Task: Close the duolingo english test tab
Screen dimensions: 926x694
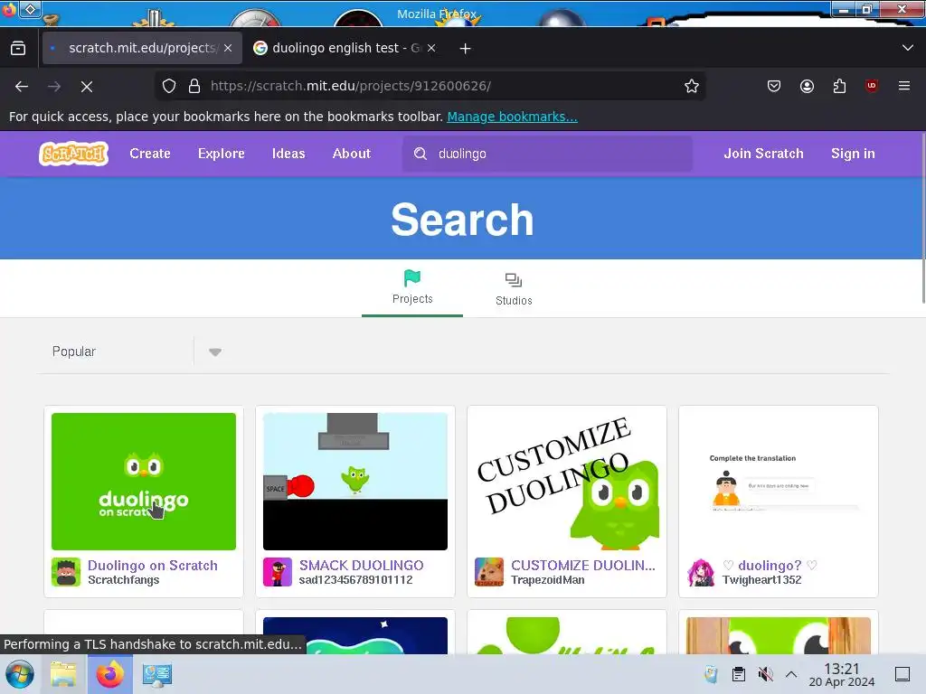Action: 431,48
